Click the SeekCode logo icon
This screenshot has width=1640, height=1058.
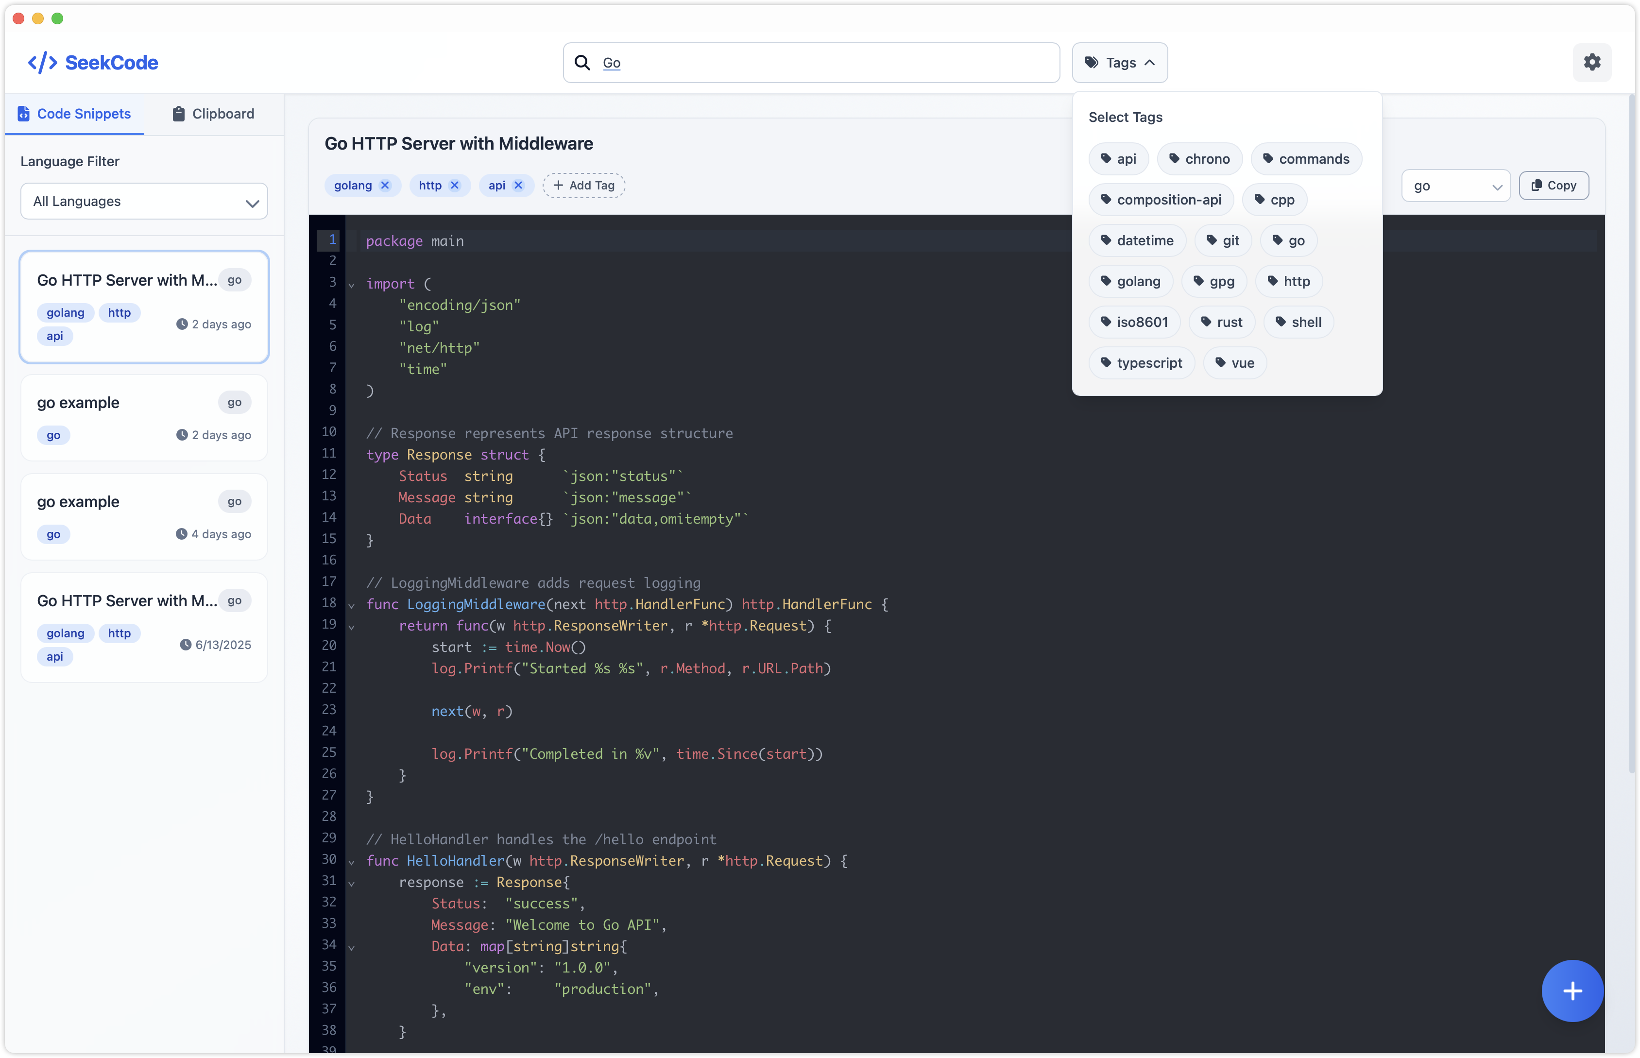[43, 63]
